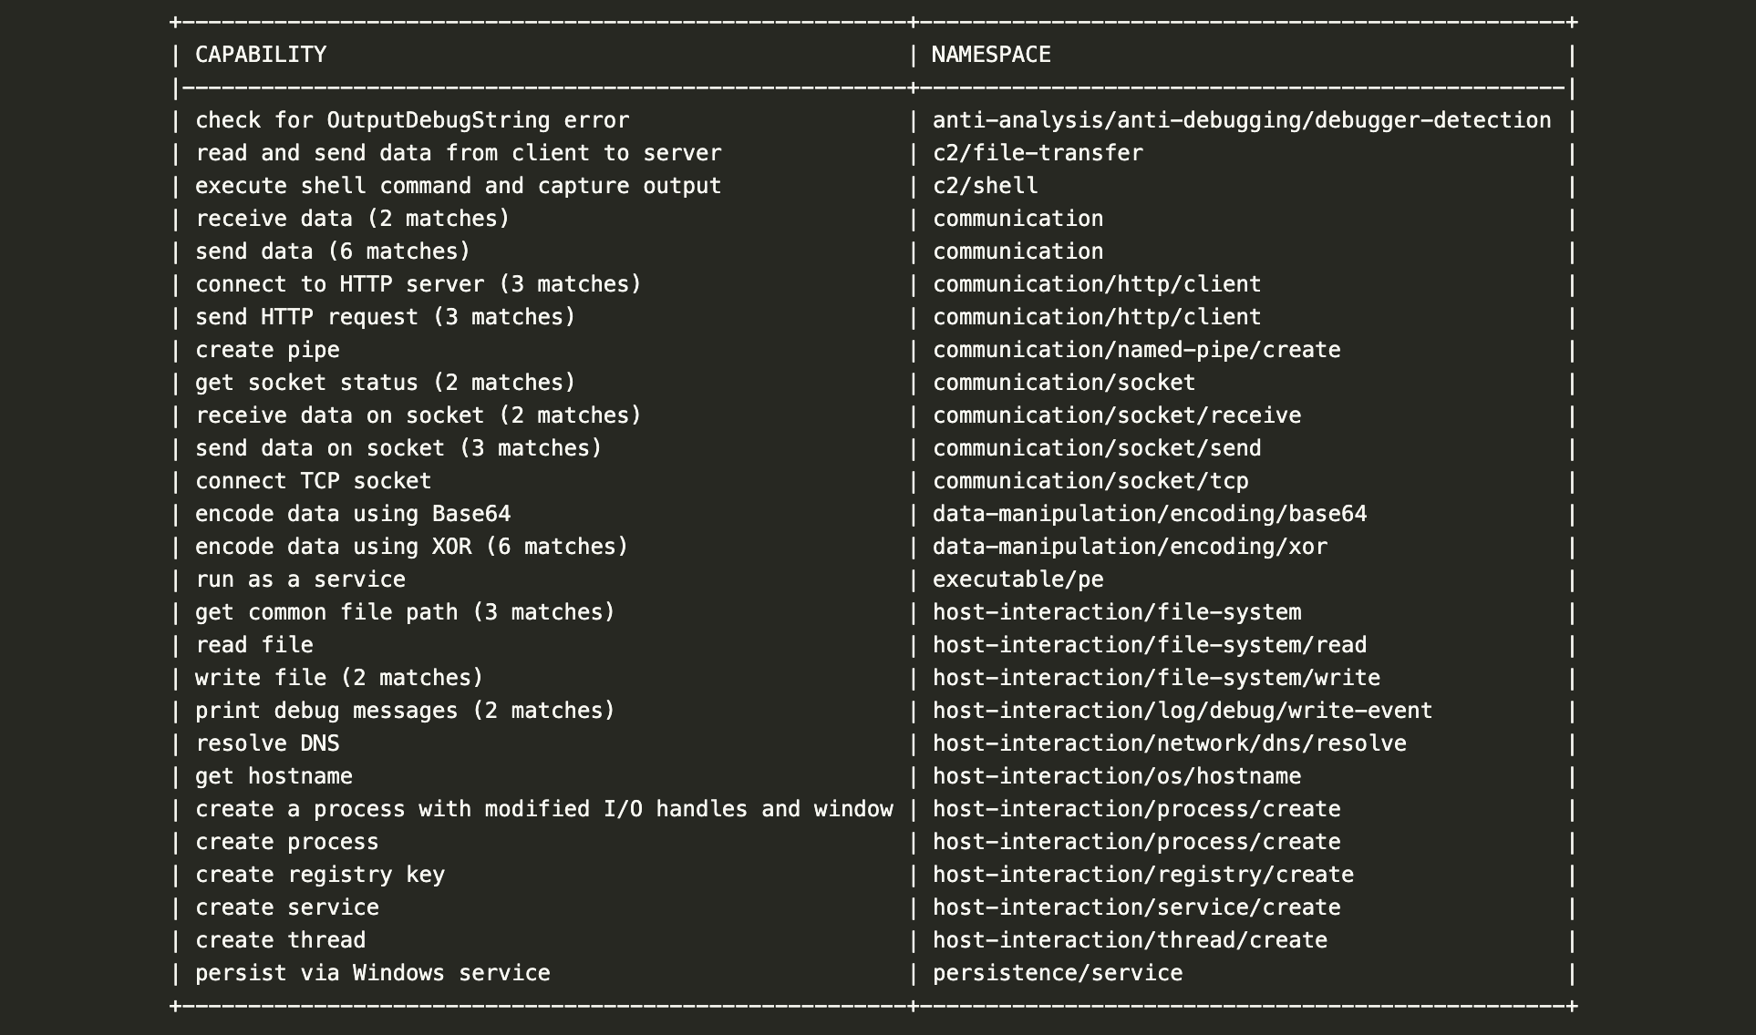The width and height of the screenshot is (1756, 1035).
Task: Click communication/named-pipe/create namespace
Action: [1136, 350]
